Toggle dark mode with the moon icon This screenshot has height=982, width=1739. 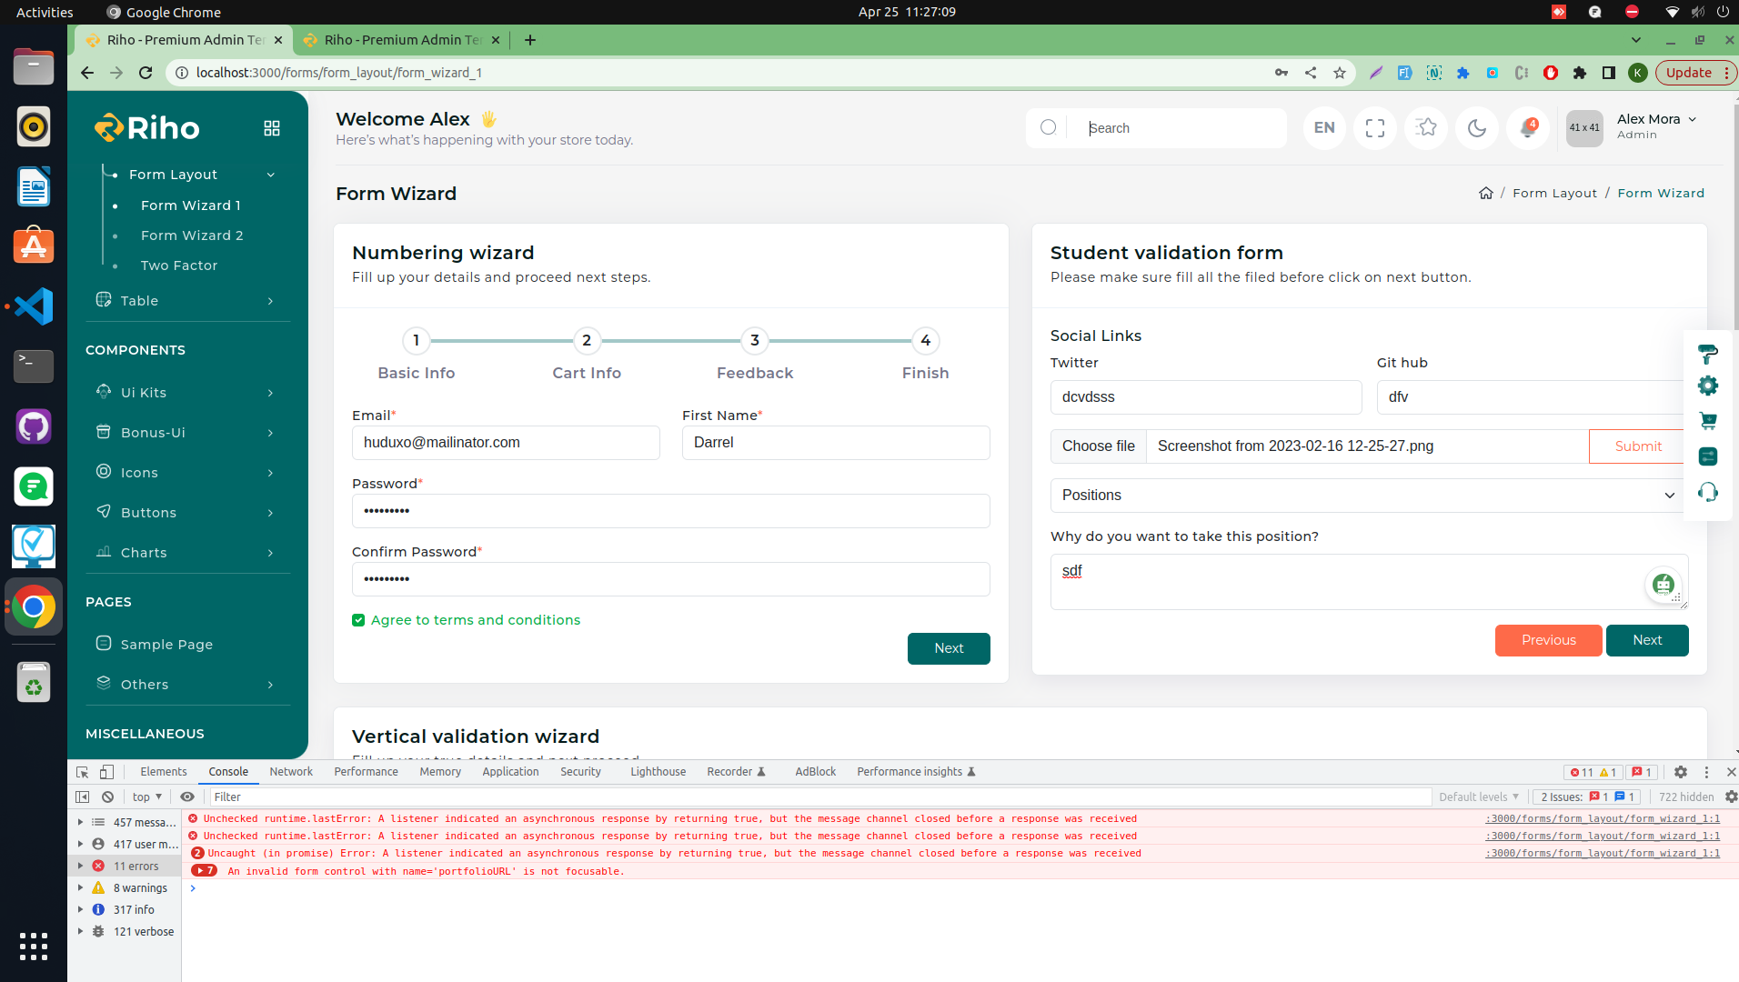point(1476,128)
